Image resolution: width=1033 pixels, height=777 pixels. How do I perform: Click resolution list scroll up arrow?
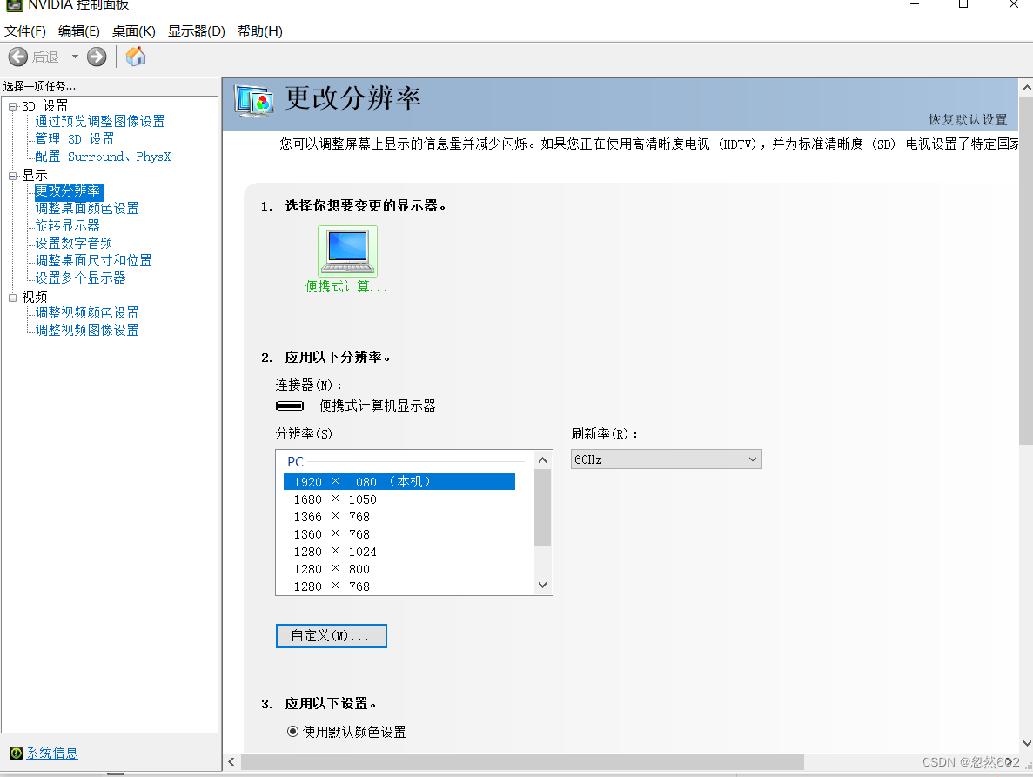542,459
